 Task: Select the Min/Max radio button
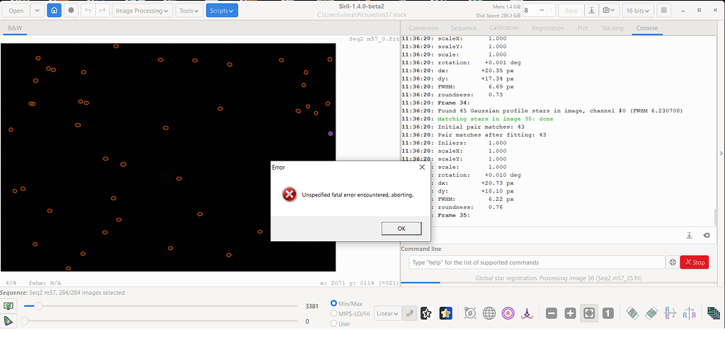coord(334,304)
